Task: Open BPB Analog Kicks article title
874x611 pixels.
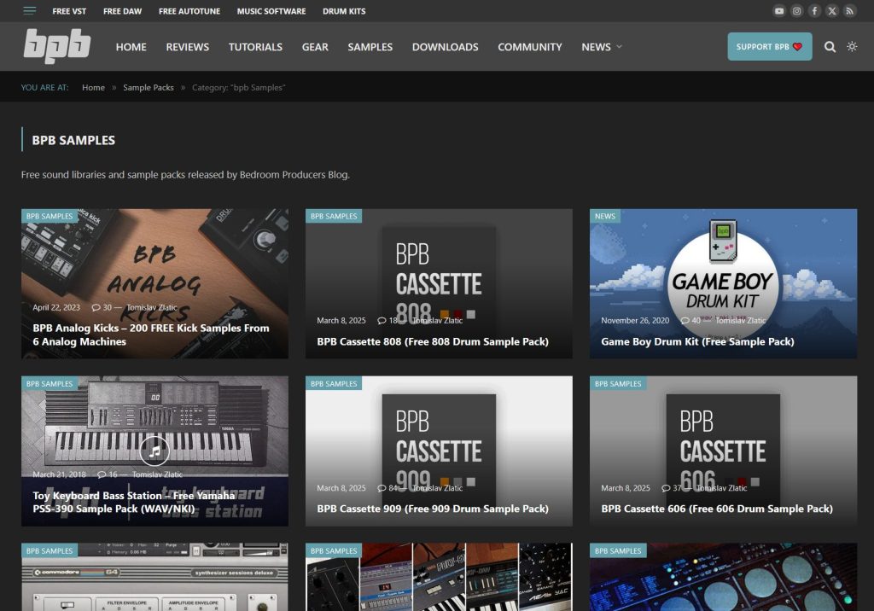Action: [x=151, y=335]
